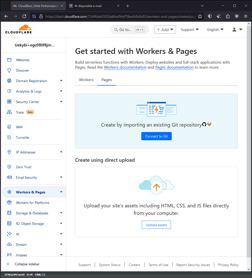The image size is (252, 278).
Task: Click the Websites sidebar icon
Action: [x=9, y=60]
